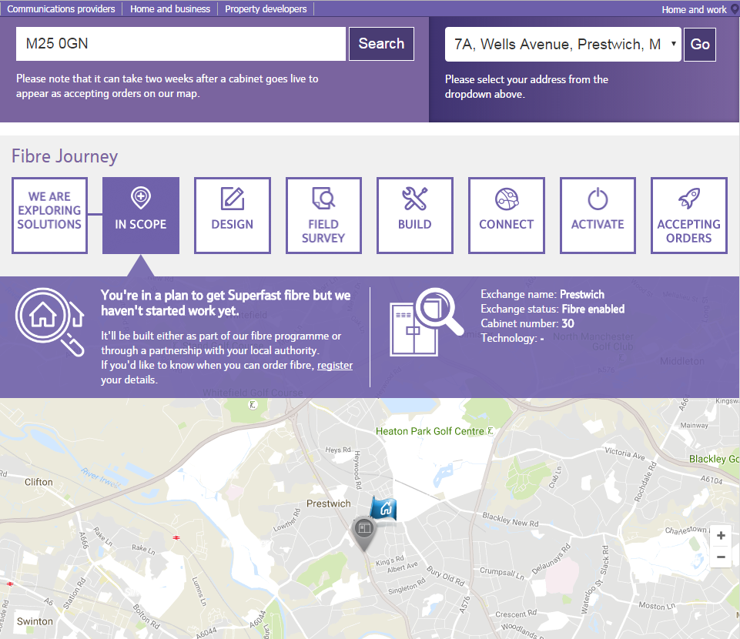
Task: Follow the register link
Action: 335,365
